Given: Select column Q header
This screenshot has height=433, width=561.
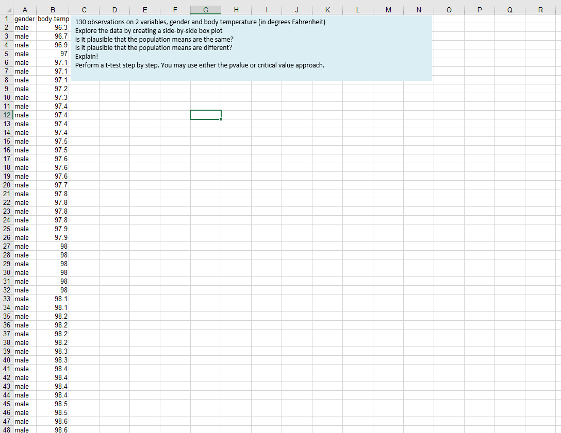Looking at the screenshot, I should point(510,10).
